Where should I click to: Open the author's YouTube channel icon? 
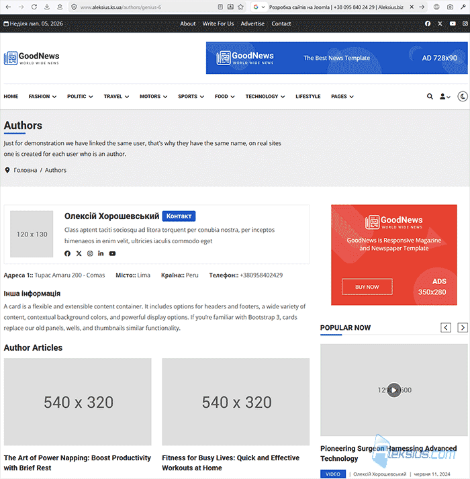[x=112, y=253]
